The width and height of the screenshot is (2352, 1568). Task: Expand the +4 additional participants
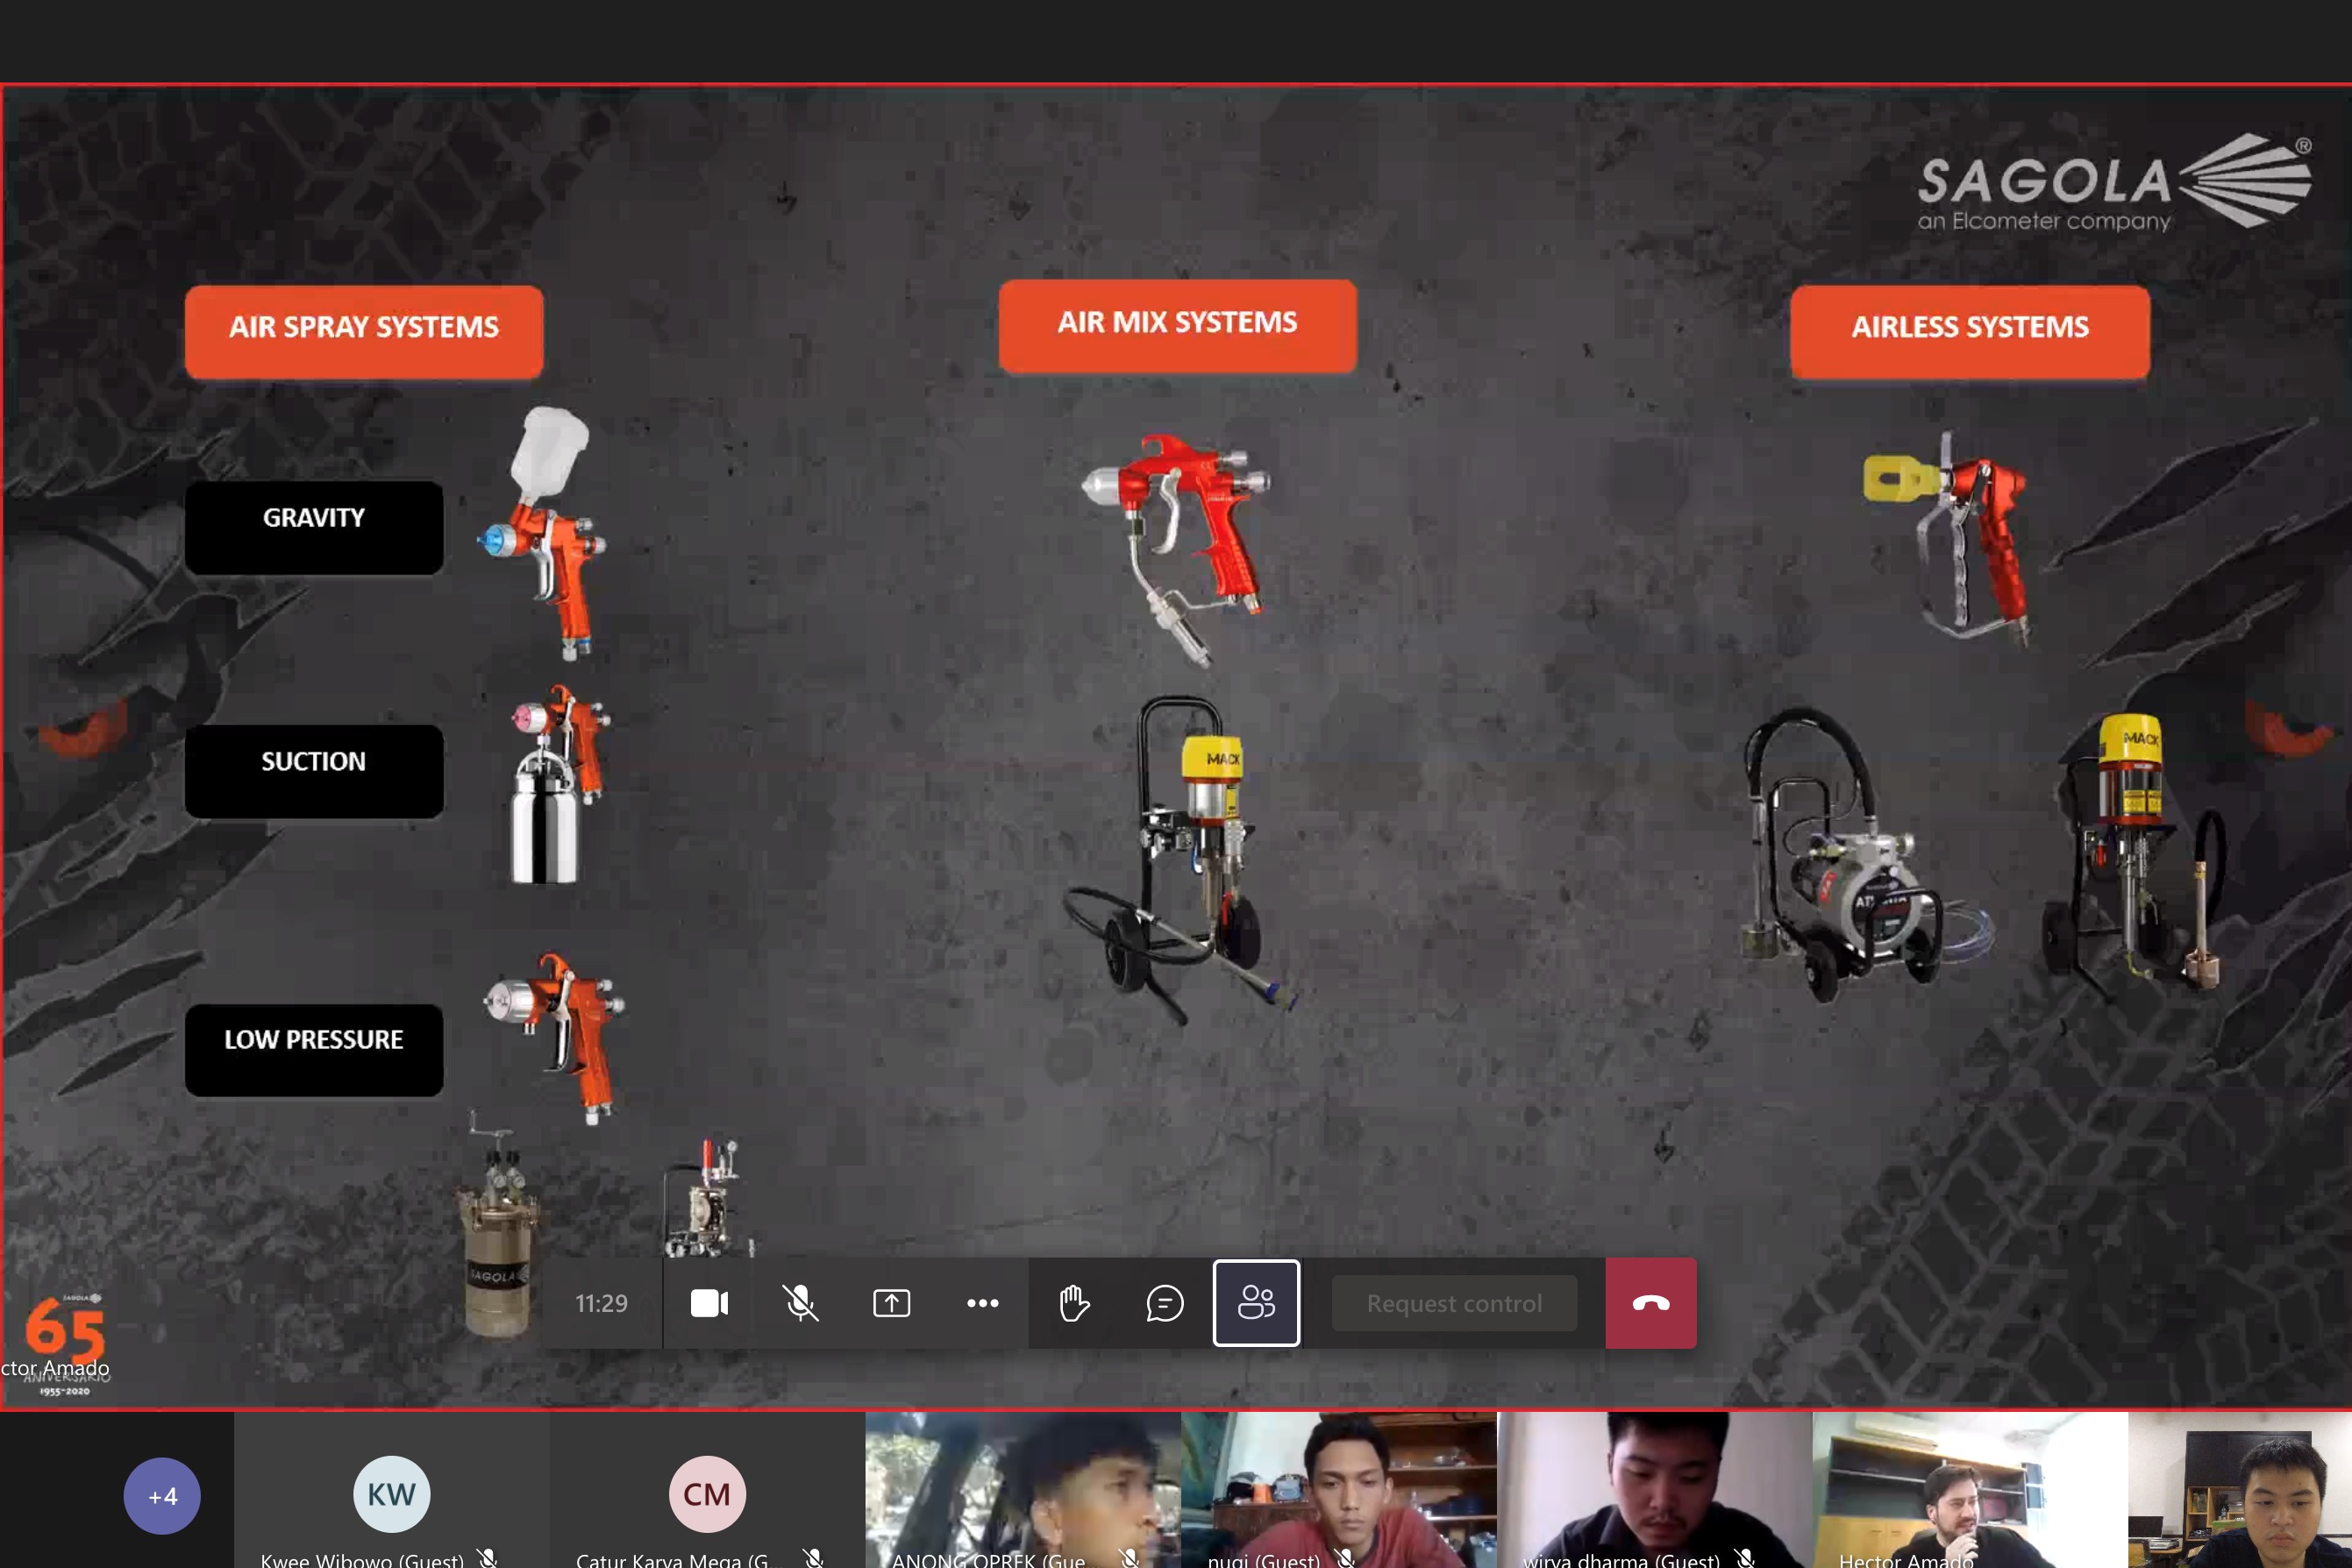click(x=162, y=1496)
